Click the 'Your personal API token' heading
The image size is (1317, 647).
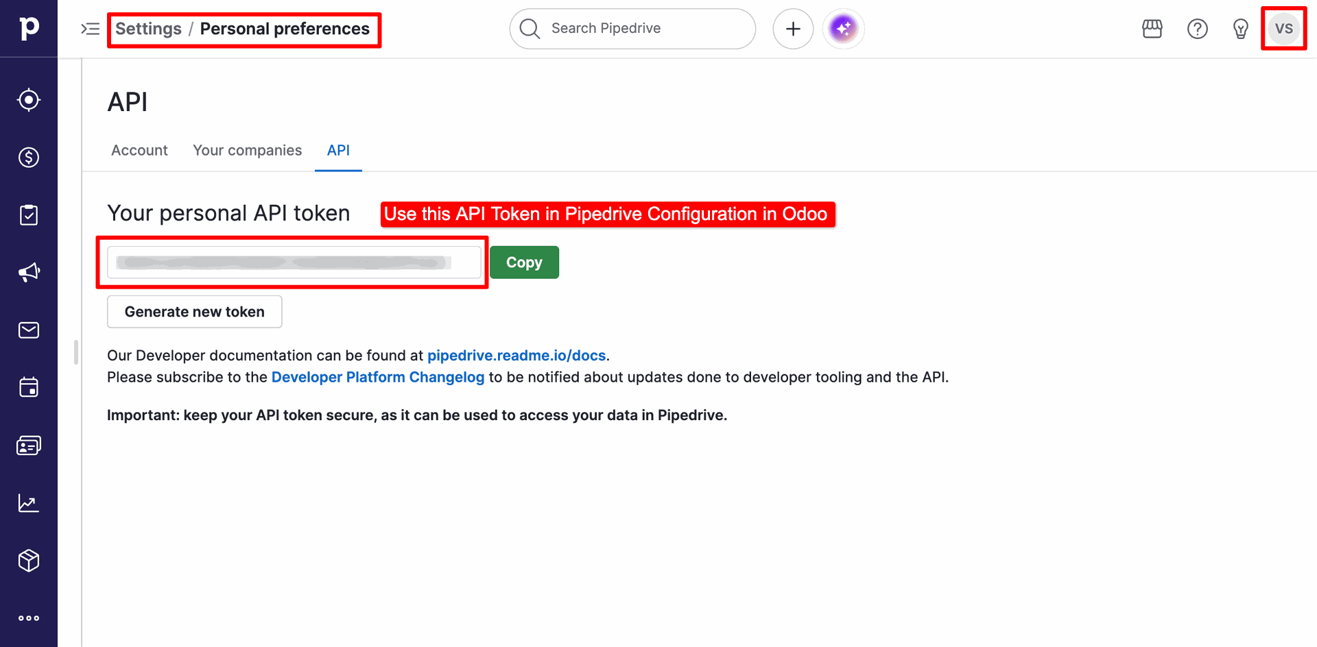pyautogui.click(x=228, y=213)
